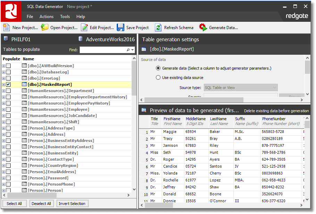Viewport: 316px width, 214px height.
Task: Uncheck the Populate box for [dbo].[MaskedReport]
Action: tap(8, 84)
